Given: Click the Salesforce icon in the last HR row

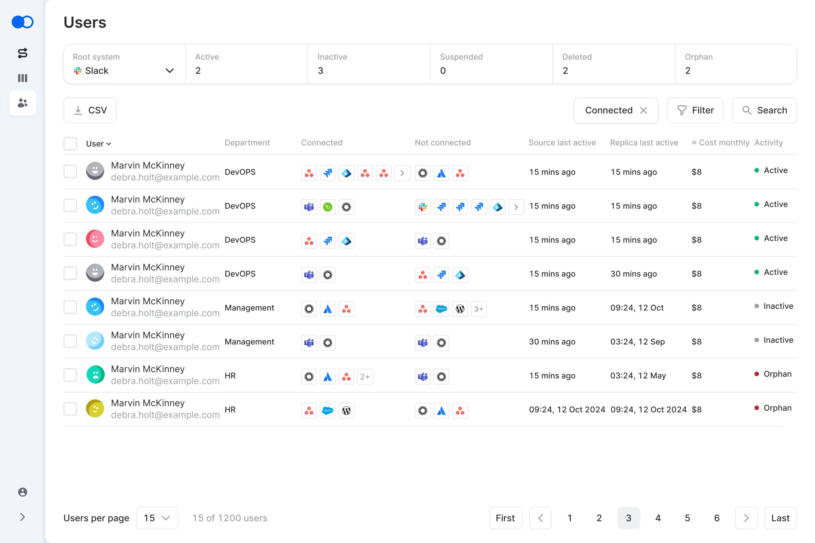Looking at the screenshot, I should coord(328,411).
